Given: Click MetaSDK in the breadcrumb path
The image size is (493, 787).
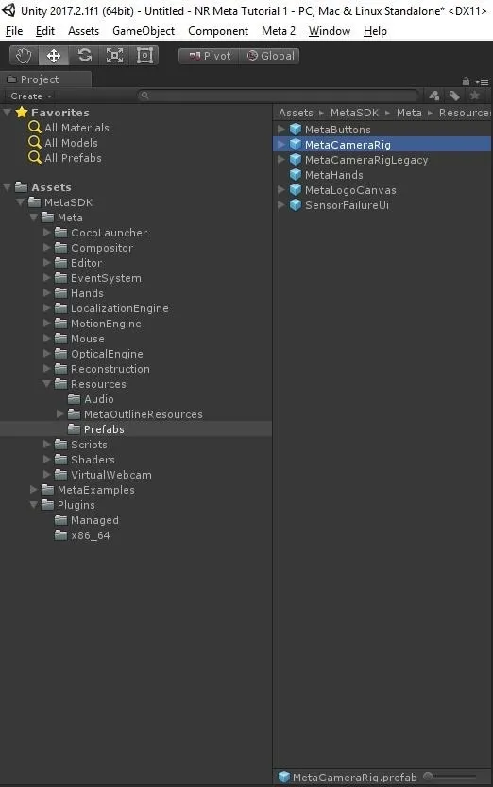Looking at the screenshot, I should click(x=354, y=113).
